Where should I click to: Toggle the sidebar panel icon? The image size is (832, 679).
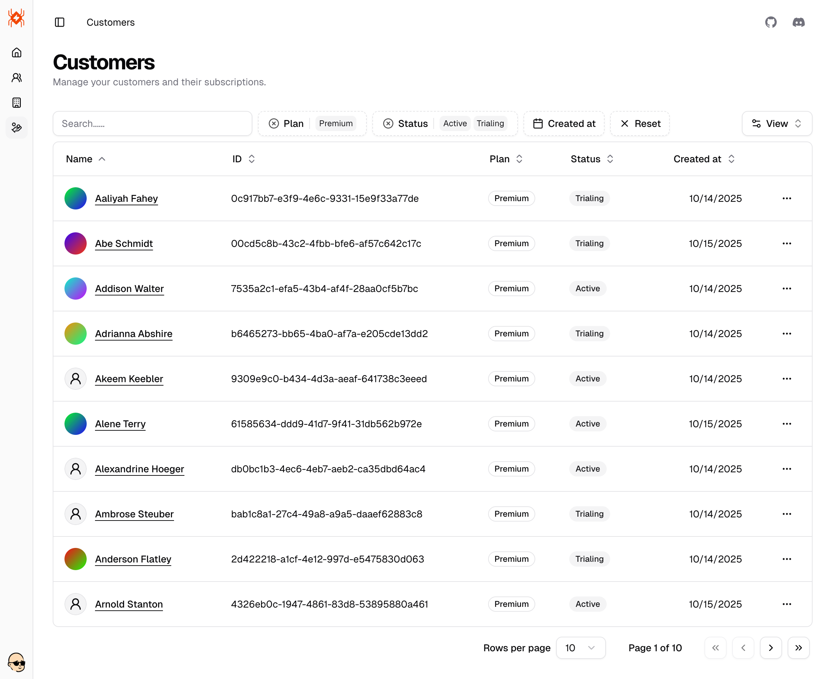coord(59,22)
